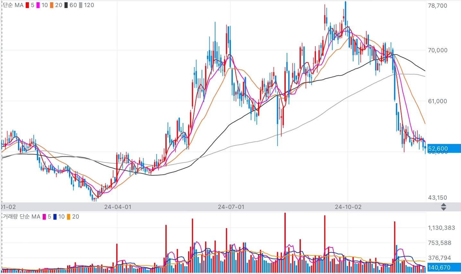The height and width of the screenshot is (274, 461).
Task: Click the current price tag 52,600
Action: pos(444,148)
